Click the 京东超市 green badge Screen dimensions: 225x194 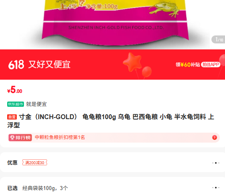click(x=16, y=104)
